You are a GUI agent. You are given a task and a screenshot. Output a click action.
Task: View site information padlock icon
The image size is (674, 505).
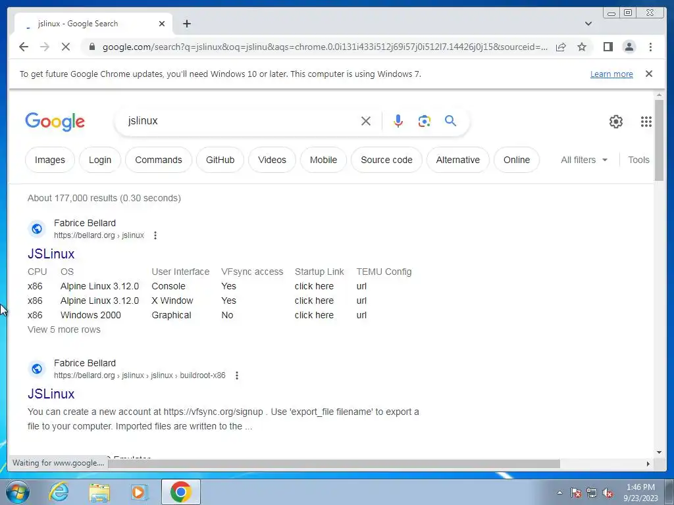click(x=91, y=47)
